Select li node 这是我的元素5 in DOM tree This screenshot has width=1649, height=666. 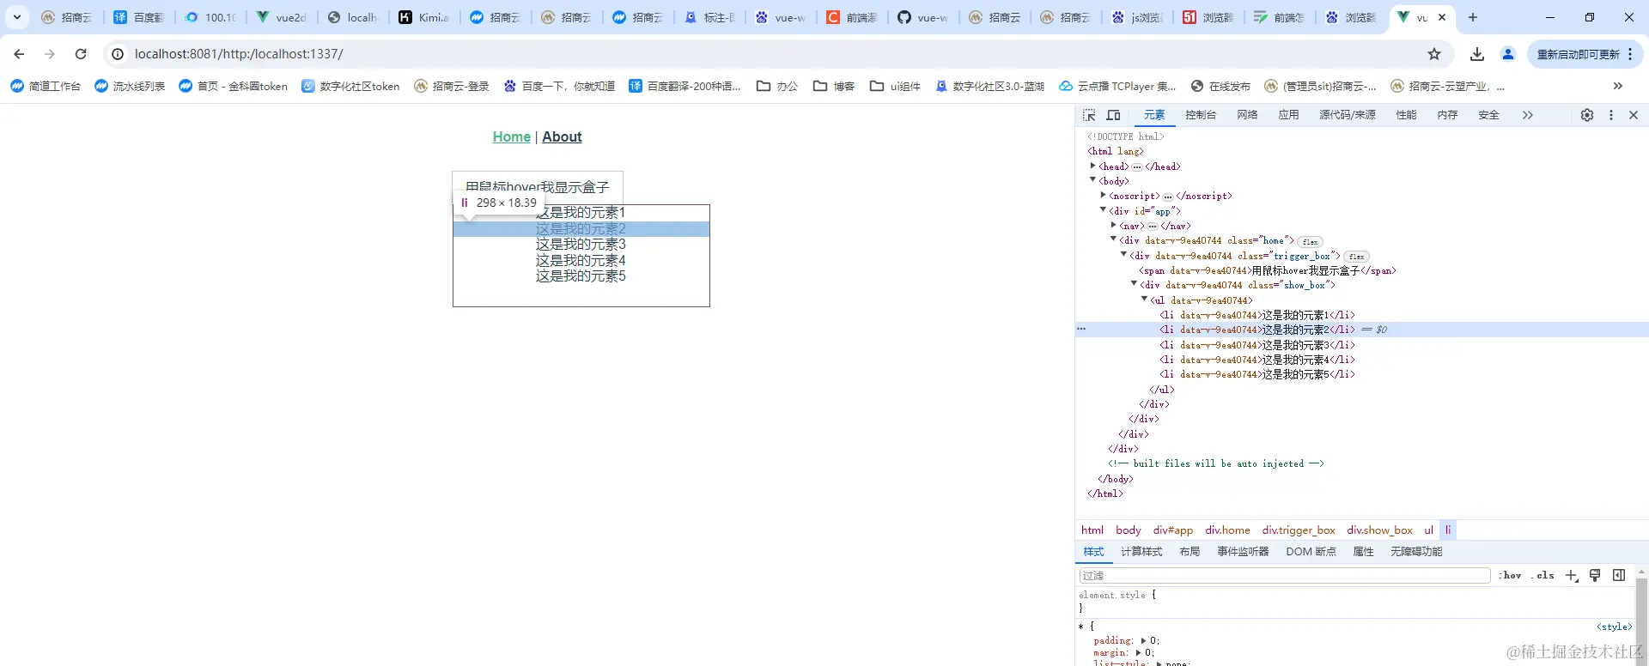(x=1257, y=374)
